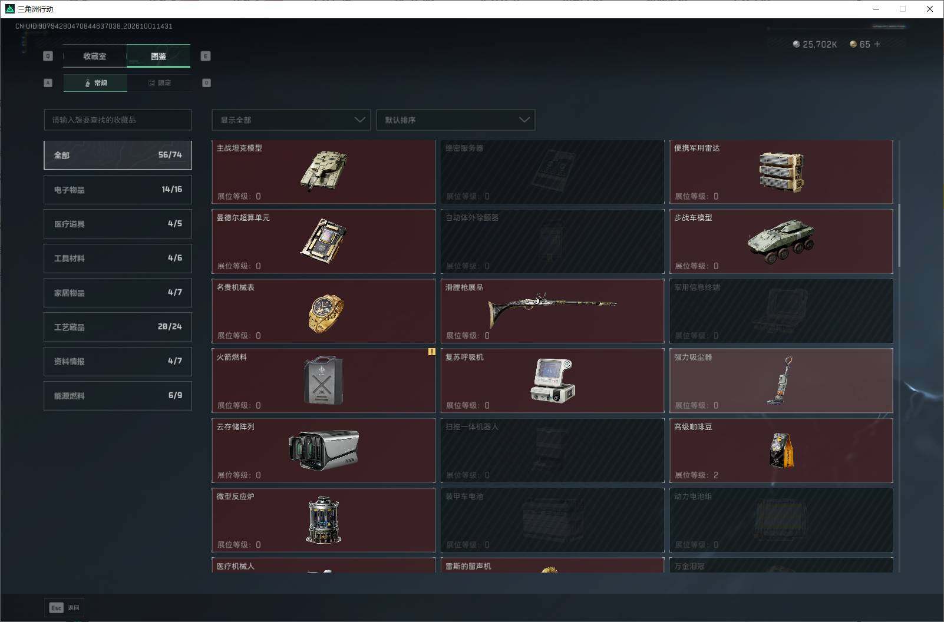This screenshot has width=944, height=622.
Task: Open the 便携军用雷达 radar card
Action: (x=781, y=172)
